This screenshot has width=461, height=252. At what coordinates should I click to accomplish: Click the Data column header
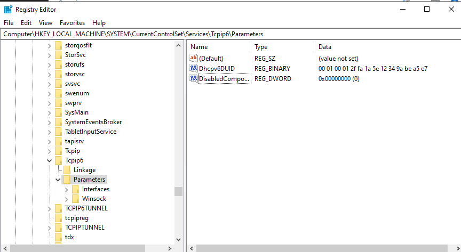(373, 47)
